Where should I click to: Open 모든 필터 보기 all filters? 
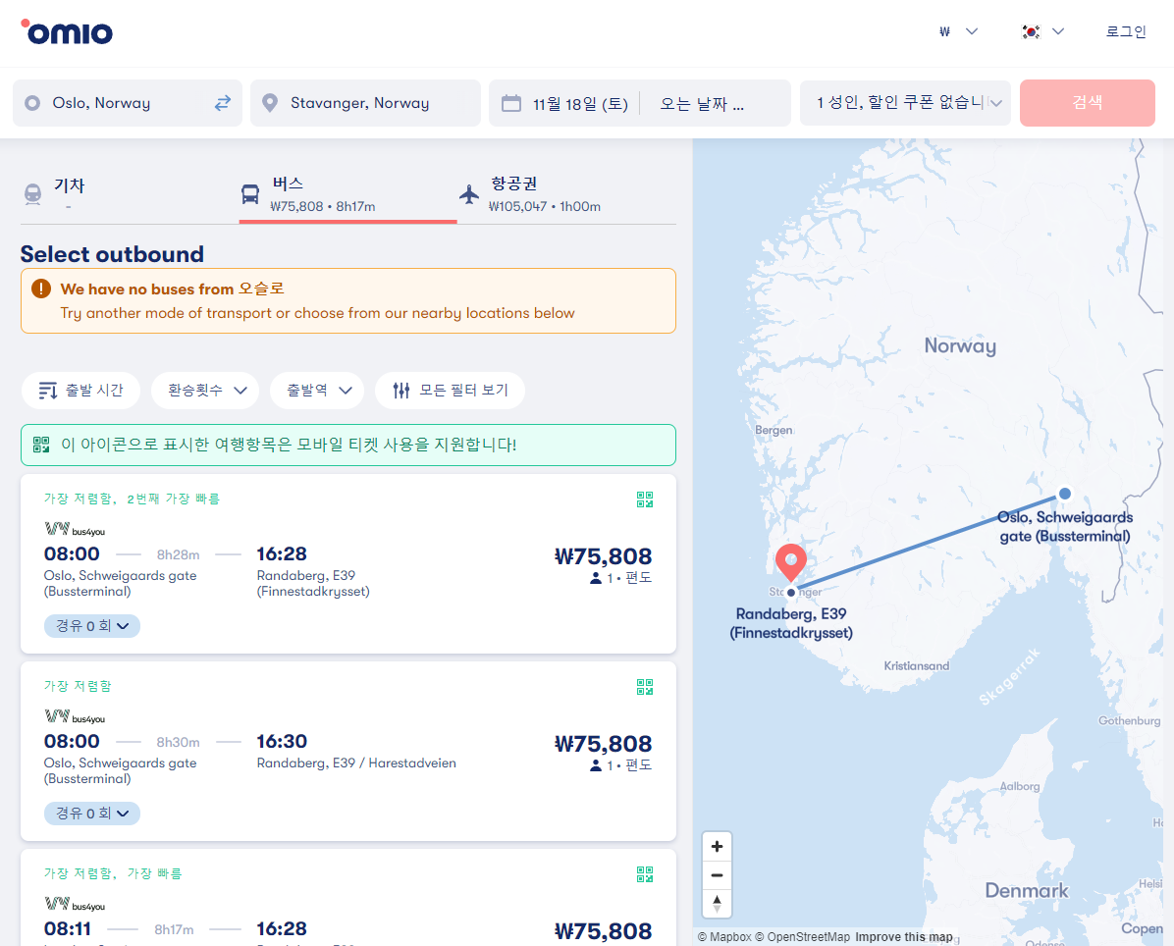point(450,391)
